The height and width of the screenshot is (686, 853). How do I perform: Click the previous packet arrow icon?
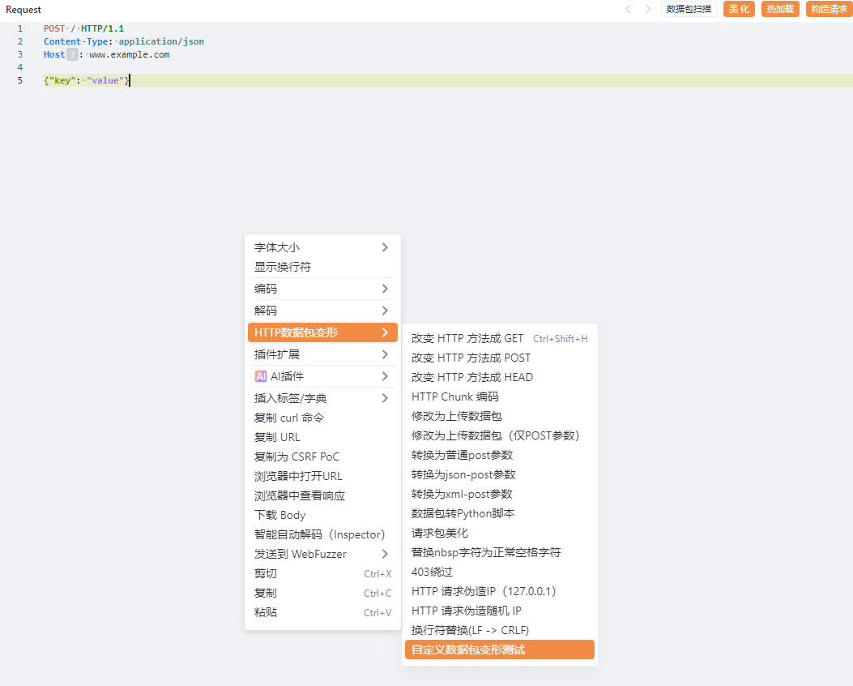pos(628,9)
